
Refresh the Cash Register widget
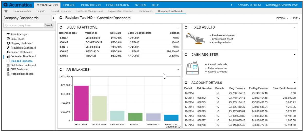point(186,55)
